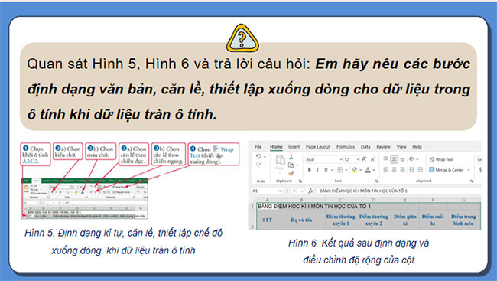The image size is (497, 281).
Task: Switch to the Data tab
Action: (365, 147)
